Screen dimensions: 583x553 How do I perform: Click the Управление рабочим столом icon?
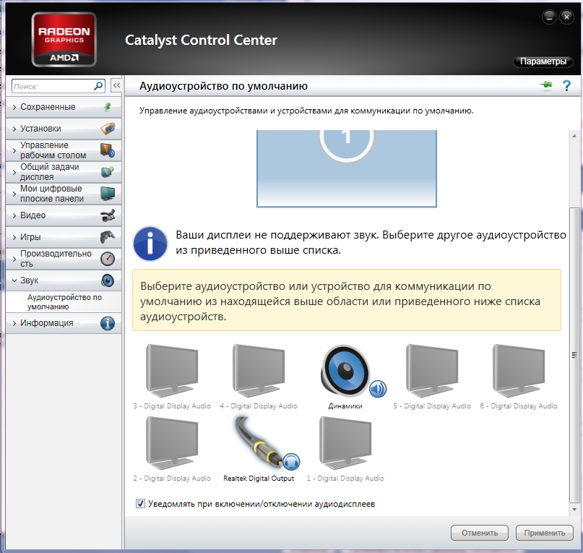tap(108, 150)
